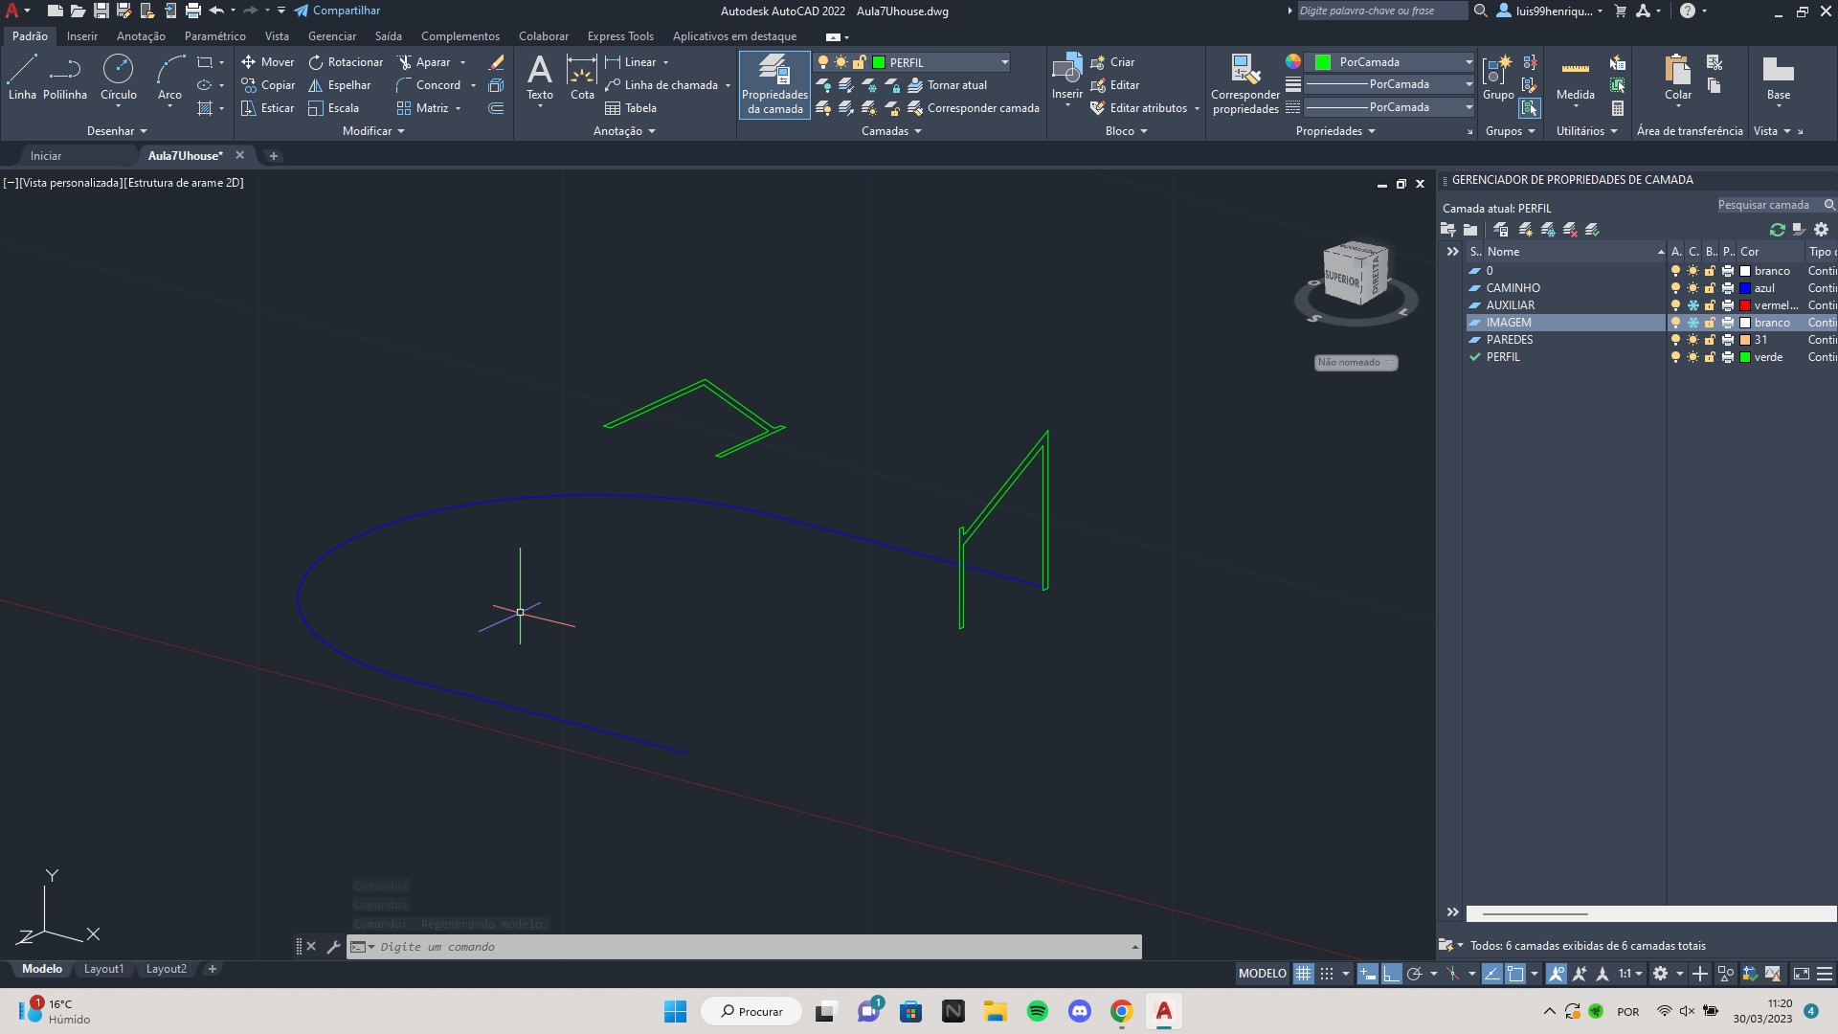Click the Colar (paste) button
The image size is (1838, 1034).
pyautogui.click(x=1677, y=78)
